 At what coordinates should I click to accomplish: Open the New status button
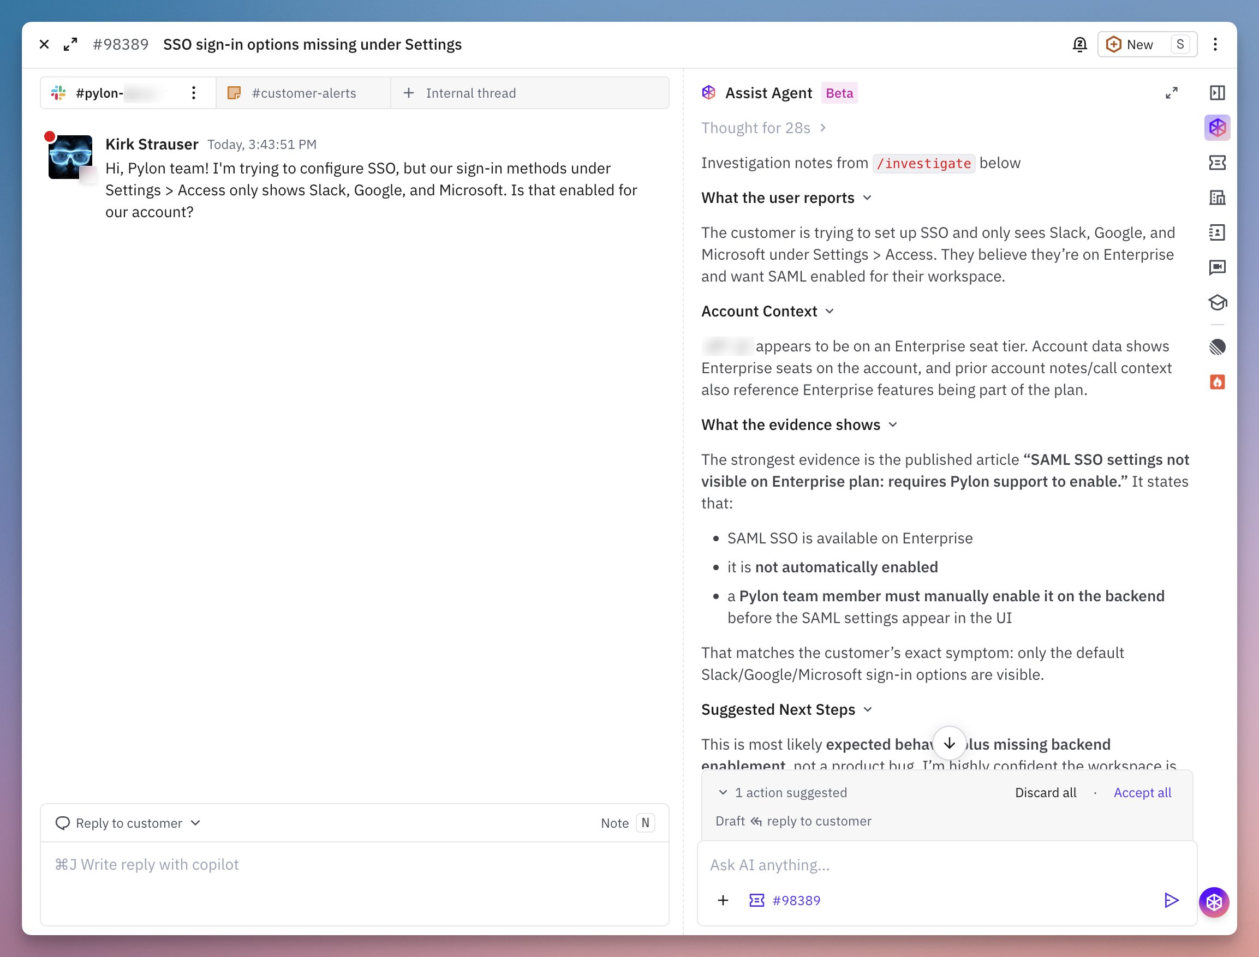(1147, 44)
